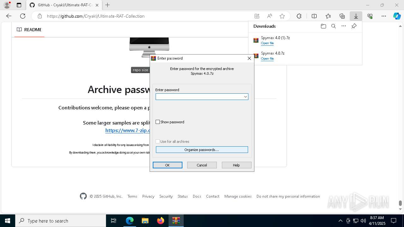The width and height of the screenshot is (404, 227).
Task: Open the Terms footer link
Action: pyautogui.click(x=132, y=196)
